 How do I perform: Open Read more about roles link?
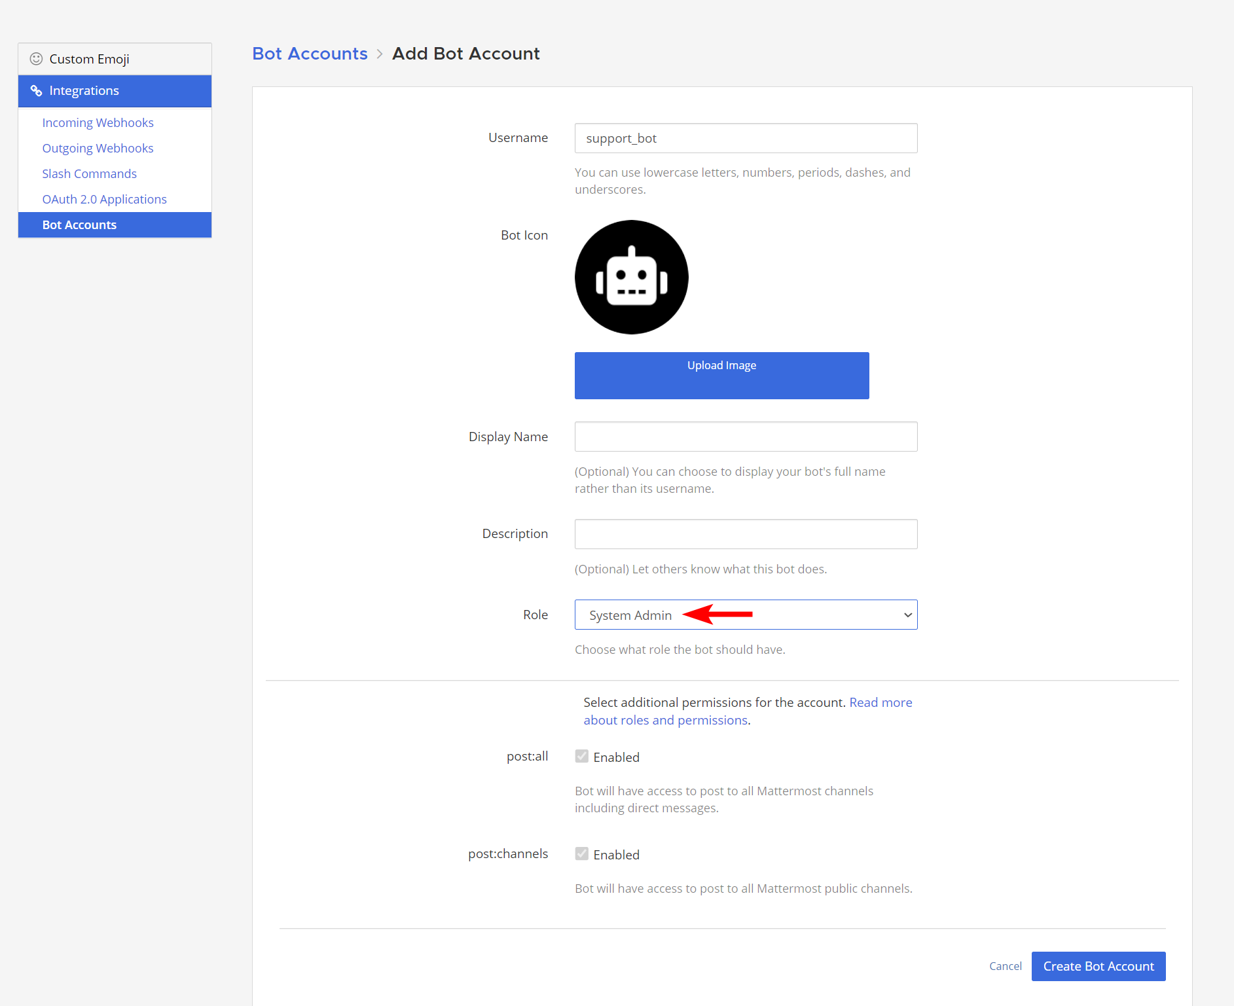[880, 702]
